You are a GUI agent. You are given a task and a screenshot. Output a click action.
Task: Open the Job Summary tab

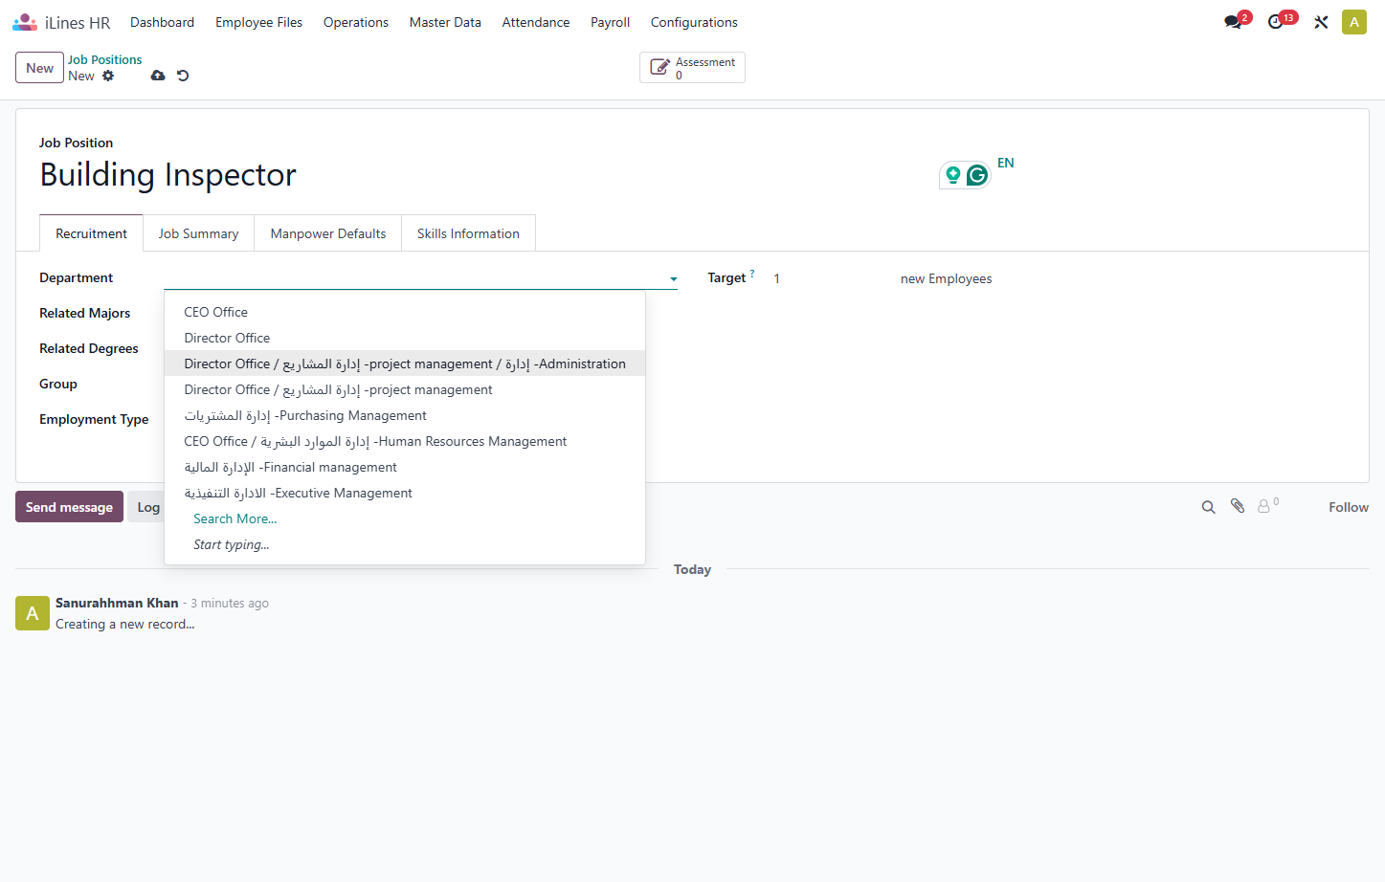click(x=198, y=233)
